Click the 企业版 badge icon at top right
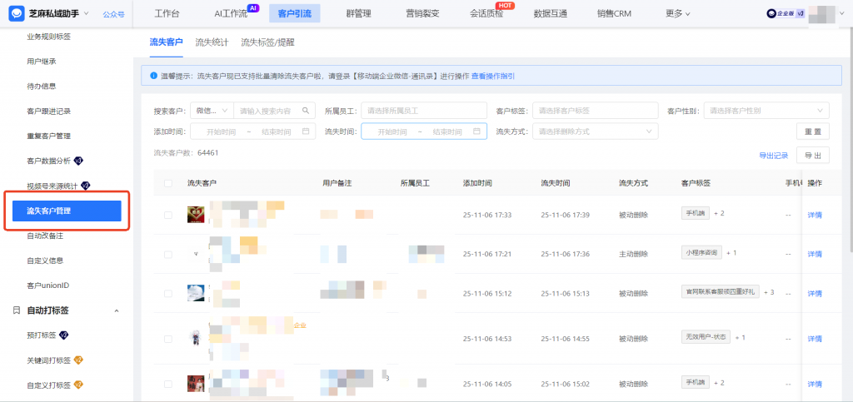 (x=786, y=14)
